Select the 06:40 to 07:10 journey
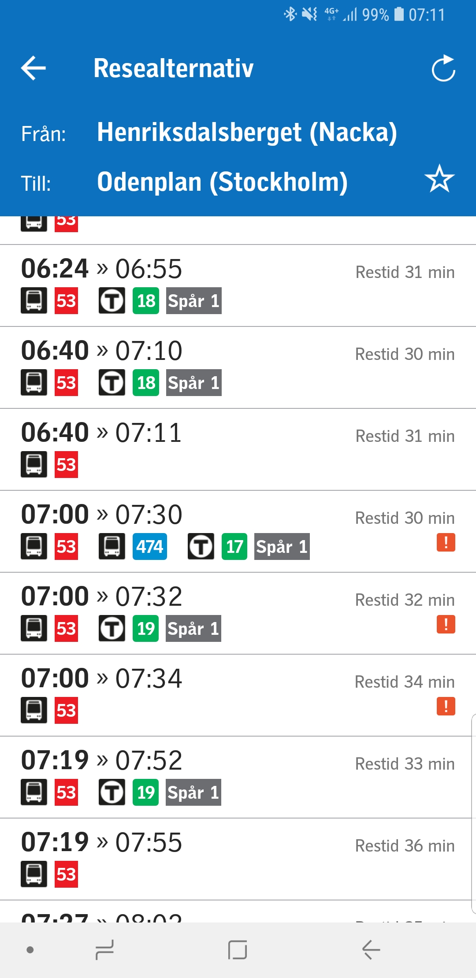 point(238,367)
